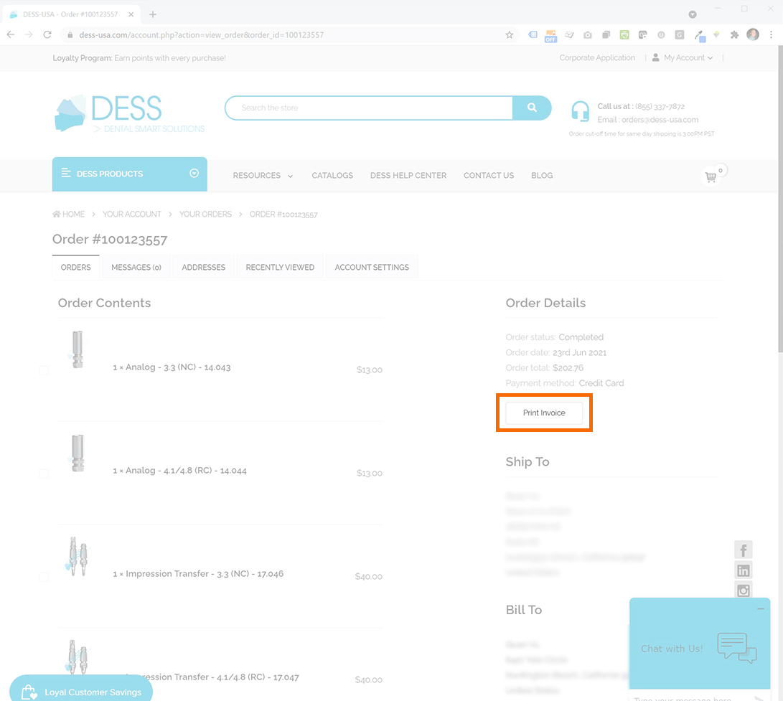
Task: Open the Chrome extensions puzzle menu
Action: coord(734,34)
